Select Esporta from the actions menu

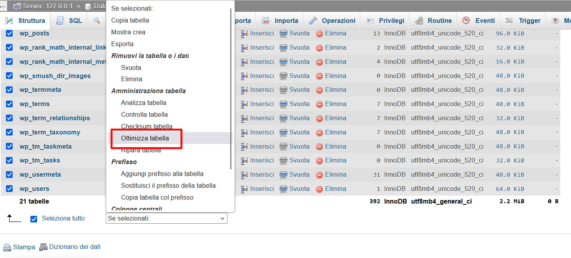pyautogui.click(x=123, y=44)
